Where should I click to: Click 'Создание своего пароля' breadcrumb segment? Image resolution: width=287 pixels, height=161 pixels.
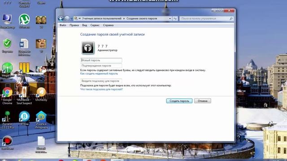[142, 19]
